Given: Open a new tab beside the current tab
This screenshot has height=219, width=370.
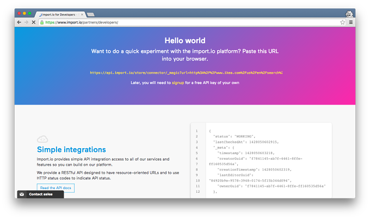Looking at the screenshot, I should pos(91,15).
